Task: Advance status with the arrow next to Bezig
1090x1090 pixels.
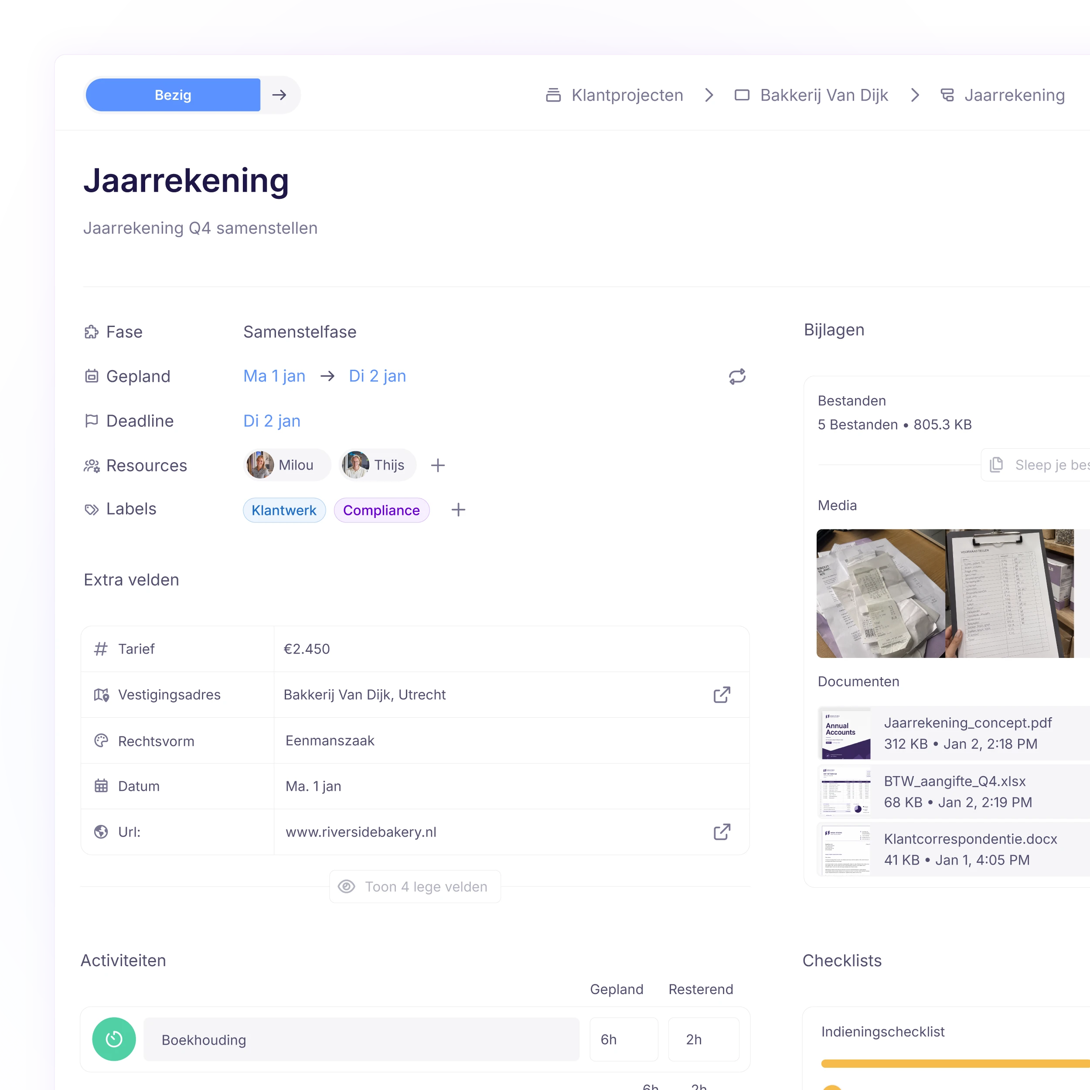Action: 279,95
